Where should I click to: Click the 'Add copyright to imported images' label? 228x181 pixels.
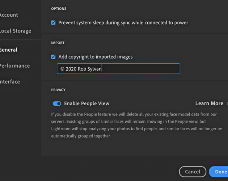(x=96, y=57)
